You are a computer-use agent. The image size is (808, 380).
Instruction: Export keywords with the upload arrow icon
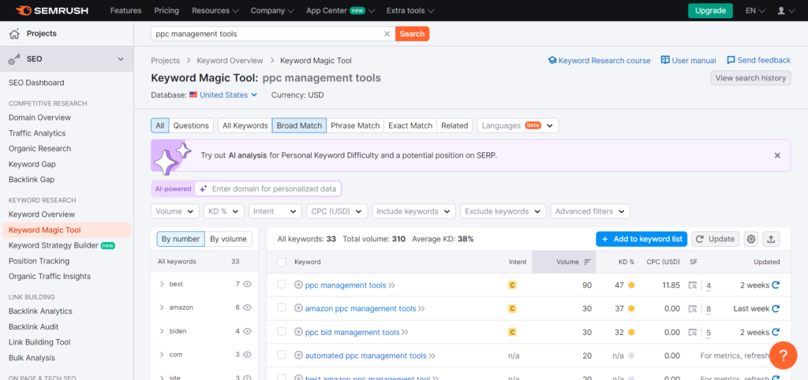[771, 239]
